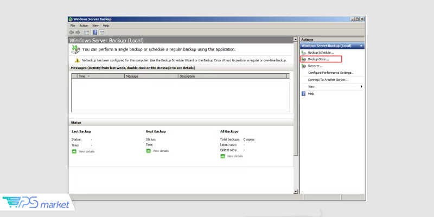Open the File menu
Viewport: 434px width, 217px height.
point(73,25)
